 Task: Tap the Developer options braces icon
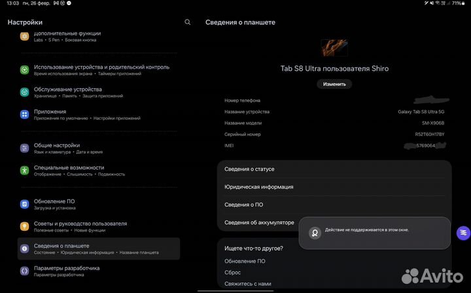pyautogui.click(x=24, y=271)
